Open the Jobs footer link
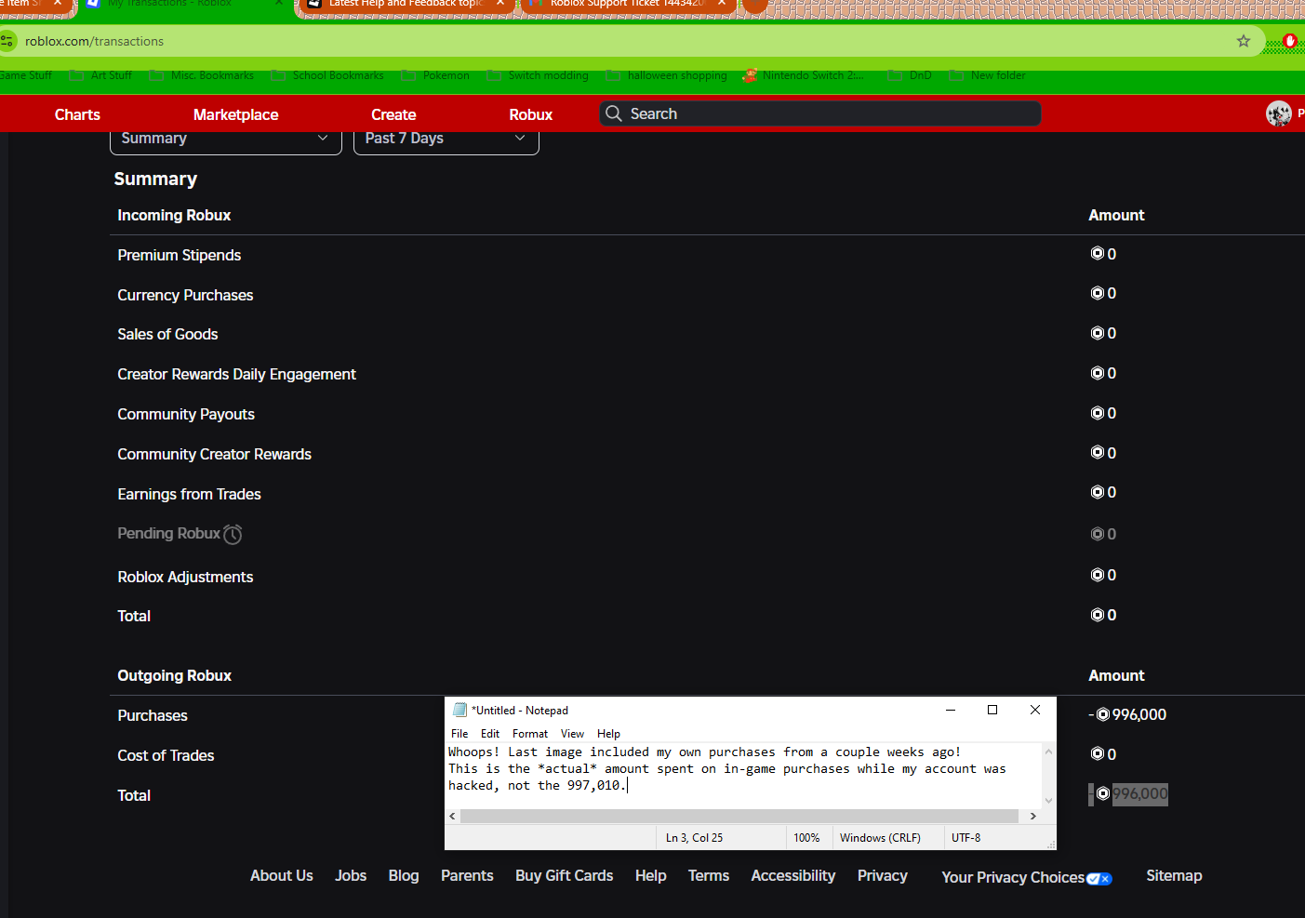The image size is (1305, 918). 351,876
